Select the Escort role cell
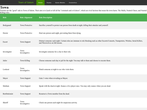This screenshot has height=110, width=147. coord(5,42)
